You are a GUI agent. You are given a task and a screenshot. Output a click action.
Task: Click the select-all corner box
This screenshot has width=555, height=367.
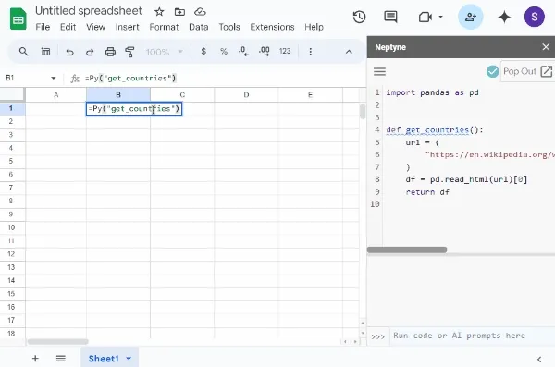[x=12, y=94]
